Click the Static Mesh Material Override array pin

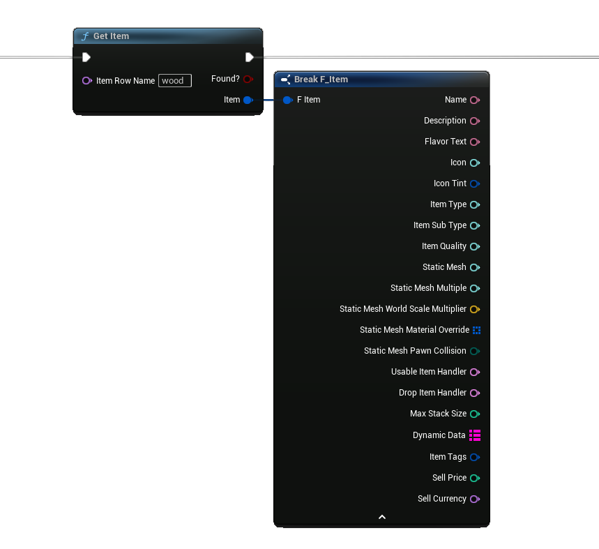click(476, 330)
